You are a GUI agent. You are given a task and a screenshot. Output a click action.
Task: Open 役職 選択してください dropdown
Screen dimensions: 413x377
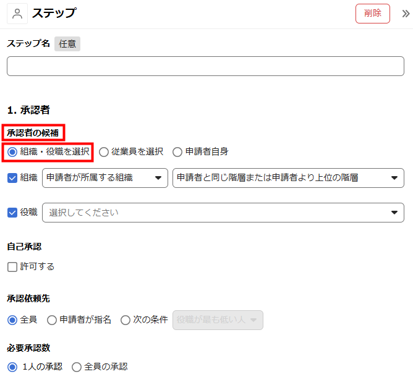pos(223,213)
